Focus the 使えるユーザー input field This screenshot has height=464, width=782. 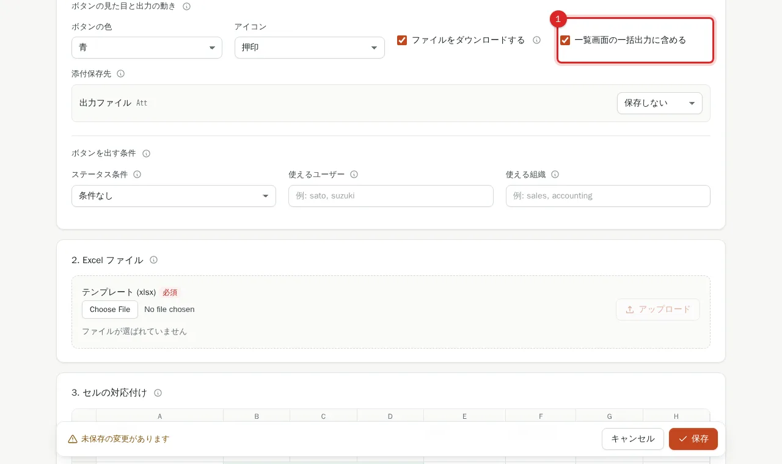[x=391, y=196]
